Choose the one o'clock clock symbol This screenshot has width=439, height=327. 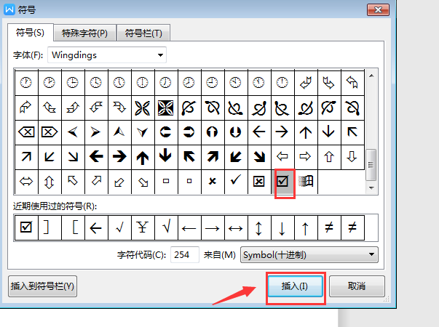[26, 83]
